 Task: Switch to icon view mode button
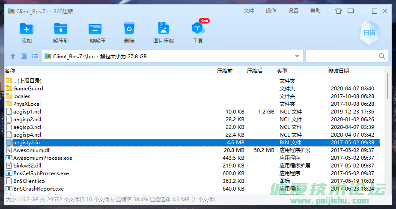tap(24, 56)
